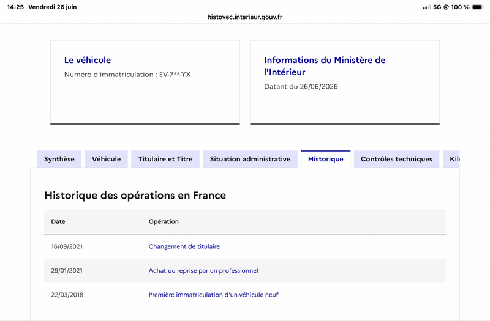Tap the 5G network indicator
Viewport: 490px width, 321px height.
pos(437,7)
